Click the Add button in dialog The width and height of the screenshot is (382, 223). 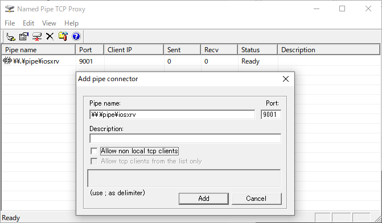(204, 199)
